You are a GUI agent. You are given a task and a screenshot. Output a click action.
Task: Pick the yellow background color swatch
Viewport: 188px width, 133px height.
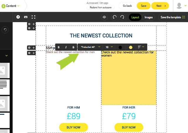(130, 47)
